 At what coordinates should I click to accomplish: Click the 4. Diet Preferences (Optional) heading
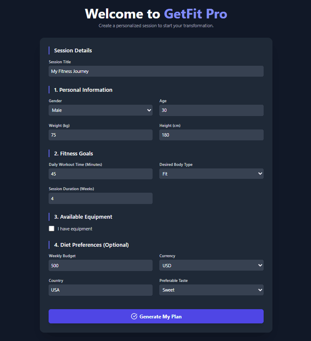91,245
